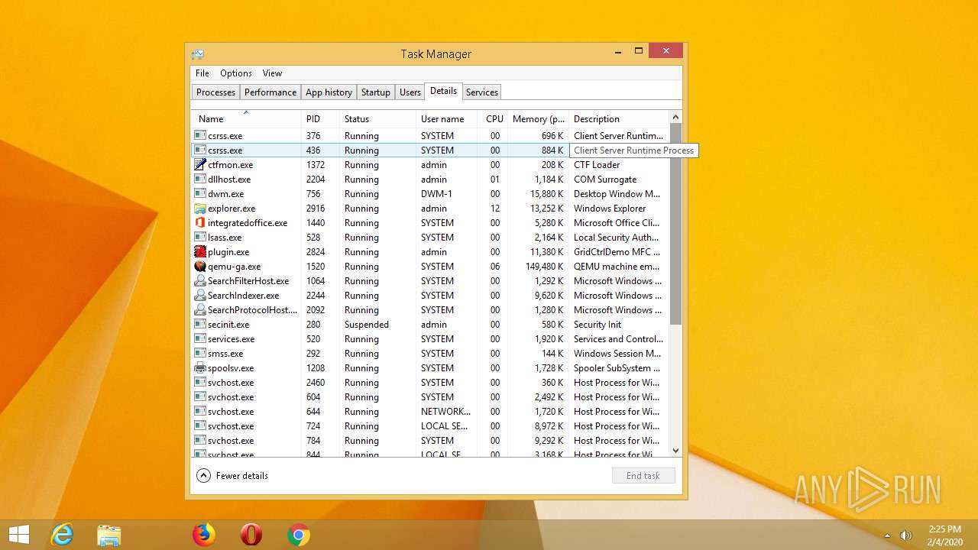Click the 149,480 K memory value
Viewport: 978px width, 550px height.
pyautogui.click(x=544, y=266)
